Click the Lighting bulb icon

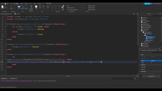(142, 22)
